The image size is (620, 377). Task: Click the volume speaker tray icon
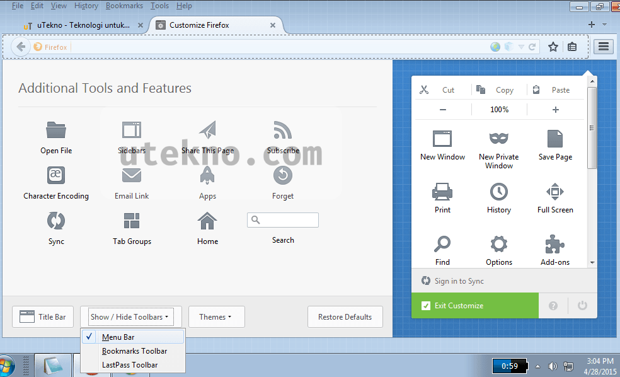tap(553, 366)
